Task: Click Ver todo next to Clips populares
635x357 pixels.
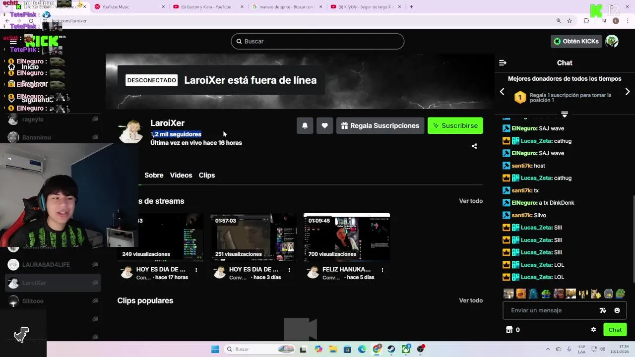Action: point(471,300)
